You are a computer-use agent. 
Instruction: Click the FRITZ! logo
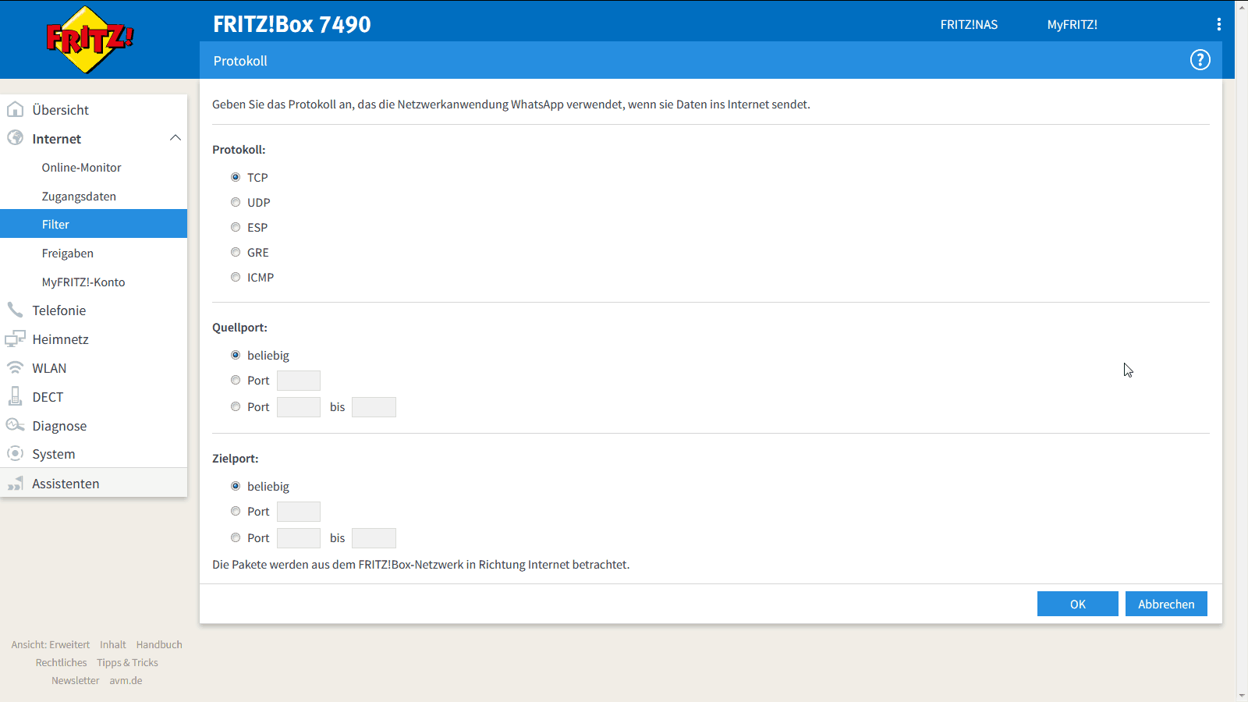pos(90,39)
